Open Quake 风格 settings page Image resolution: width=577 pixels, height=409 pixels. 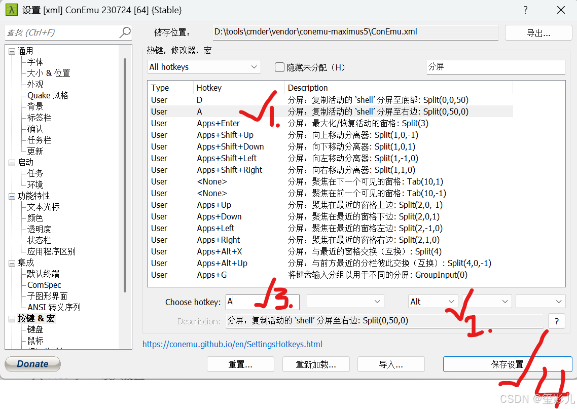coord(48,95)
